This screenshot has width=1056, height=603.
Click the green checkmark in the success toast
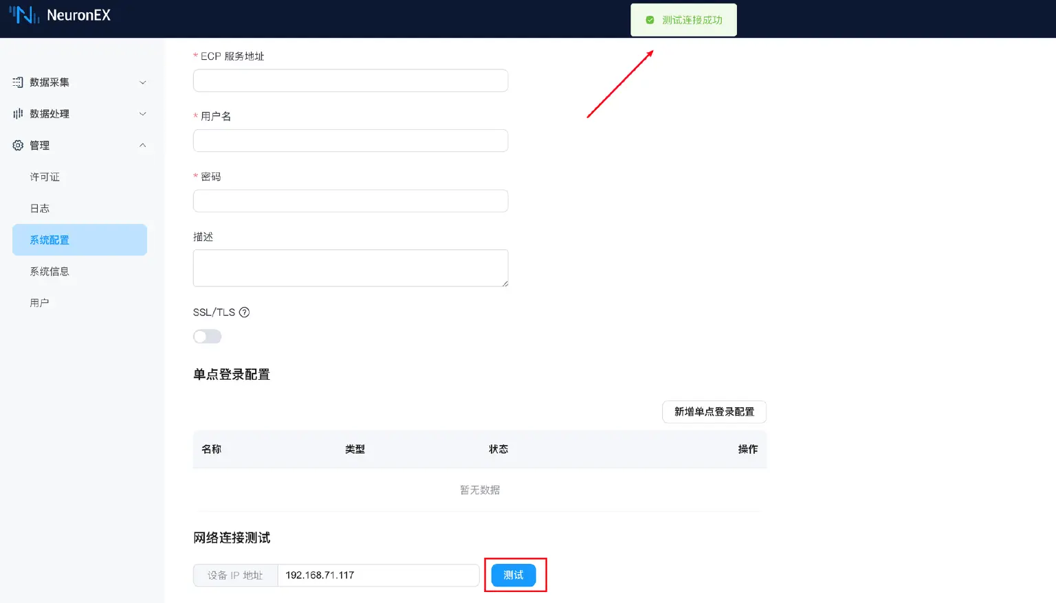coord(649,19)
